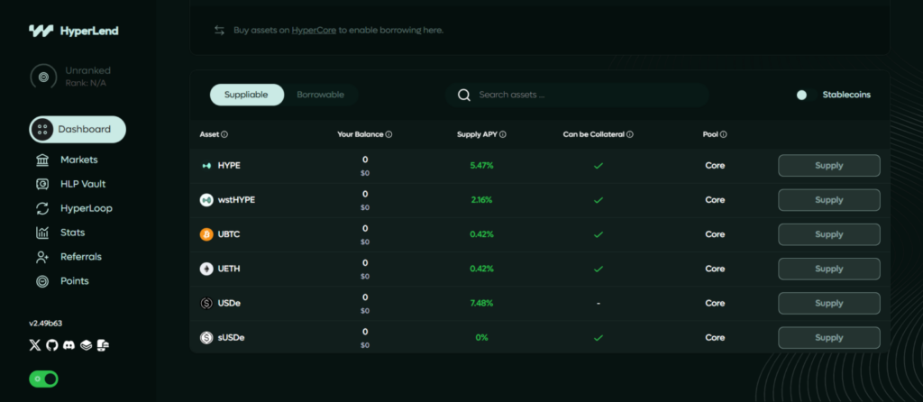Open the GitHub icon link
This screenshot has width=923, height=402.
tap(51, 345)
